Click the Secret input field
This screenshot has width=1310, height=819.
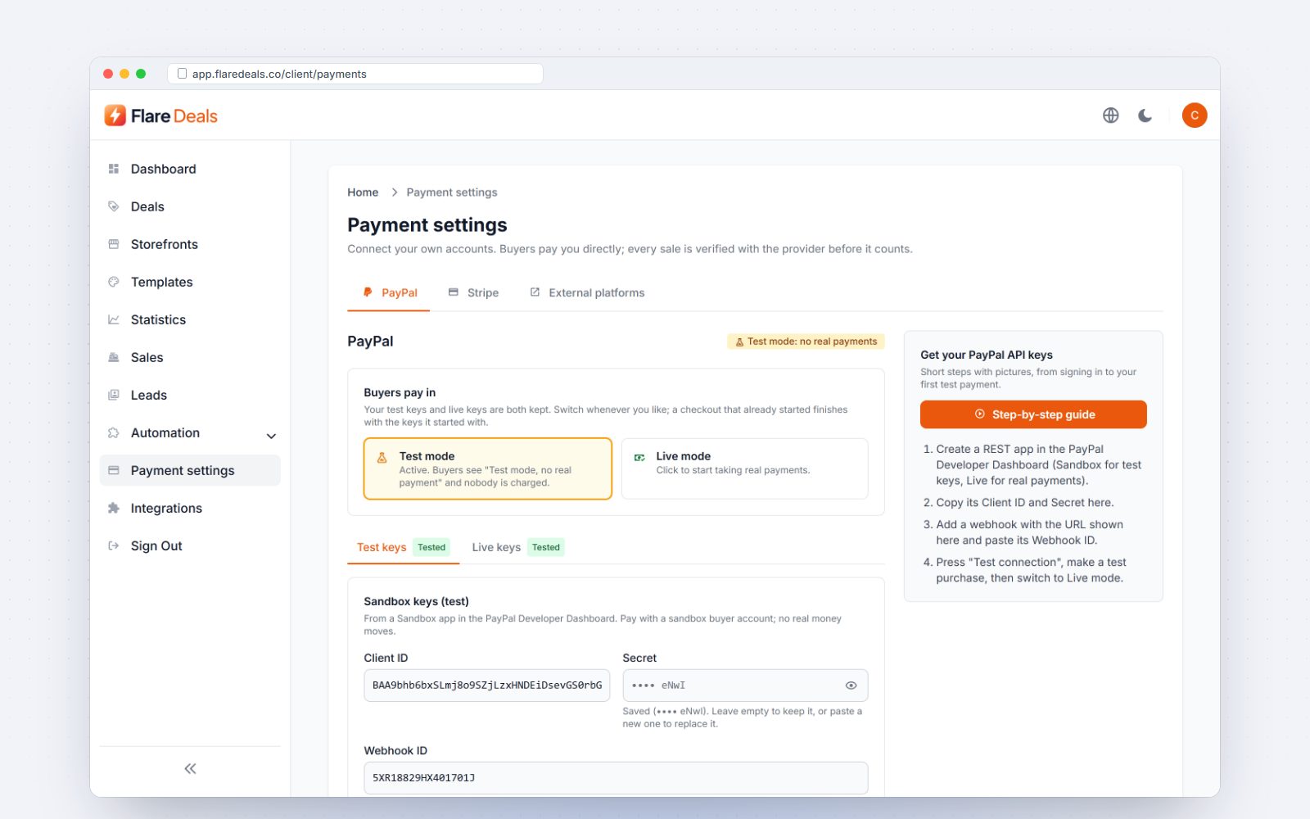[745, 686]
